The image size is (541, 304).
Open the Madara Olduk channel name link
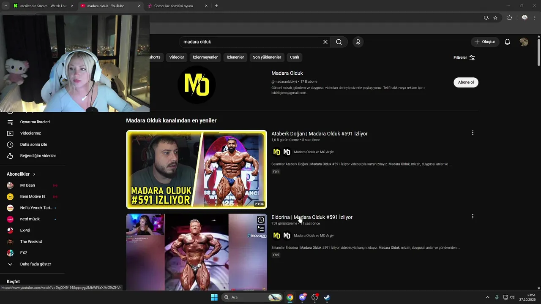[287, 73]
